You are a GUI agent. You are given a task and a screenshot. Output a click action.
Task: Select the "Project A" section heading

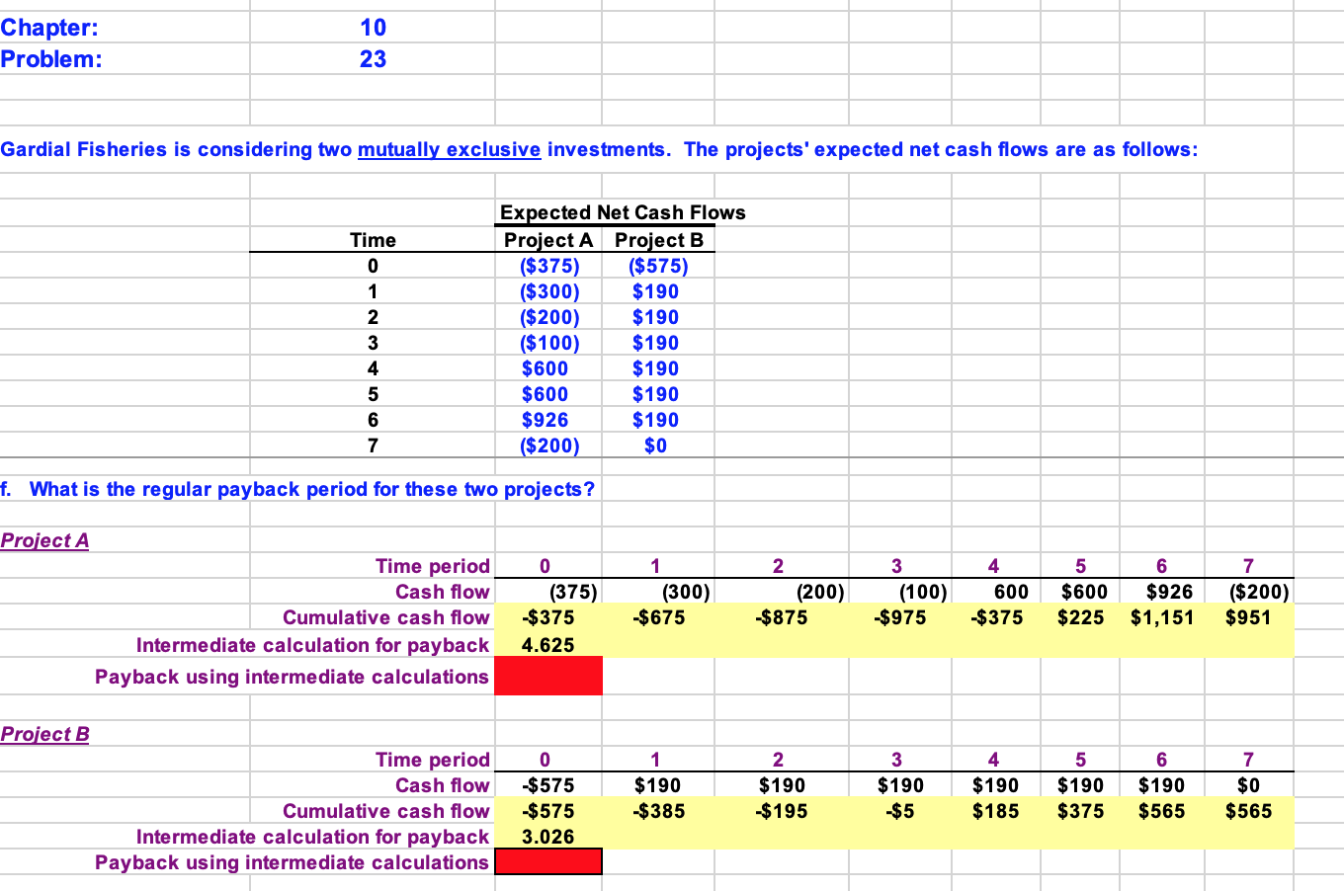(43, 540)
